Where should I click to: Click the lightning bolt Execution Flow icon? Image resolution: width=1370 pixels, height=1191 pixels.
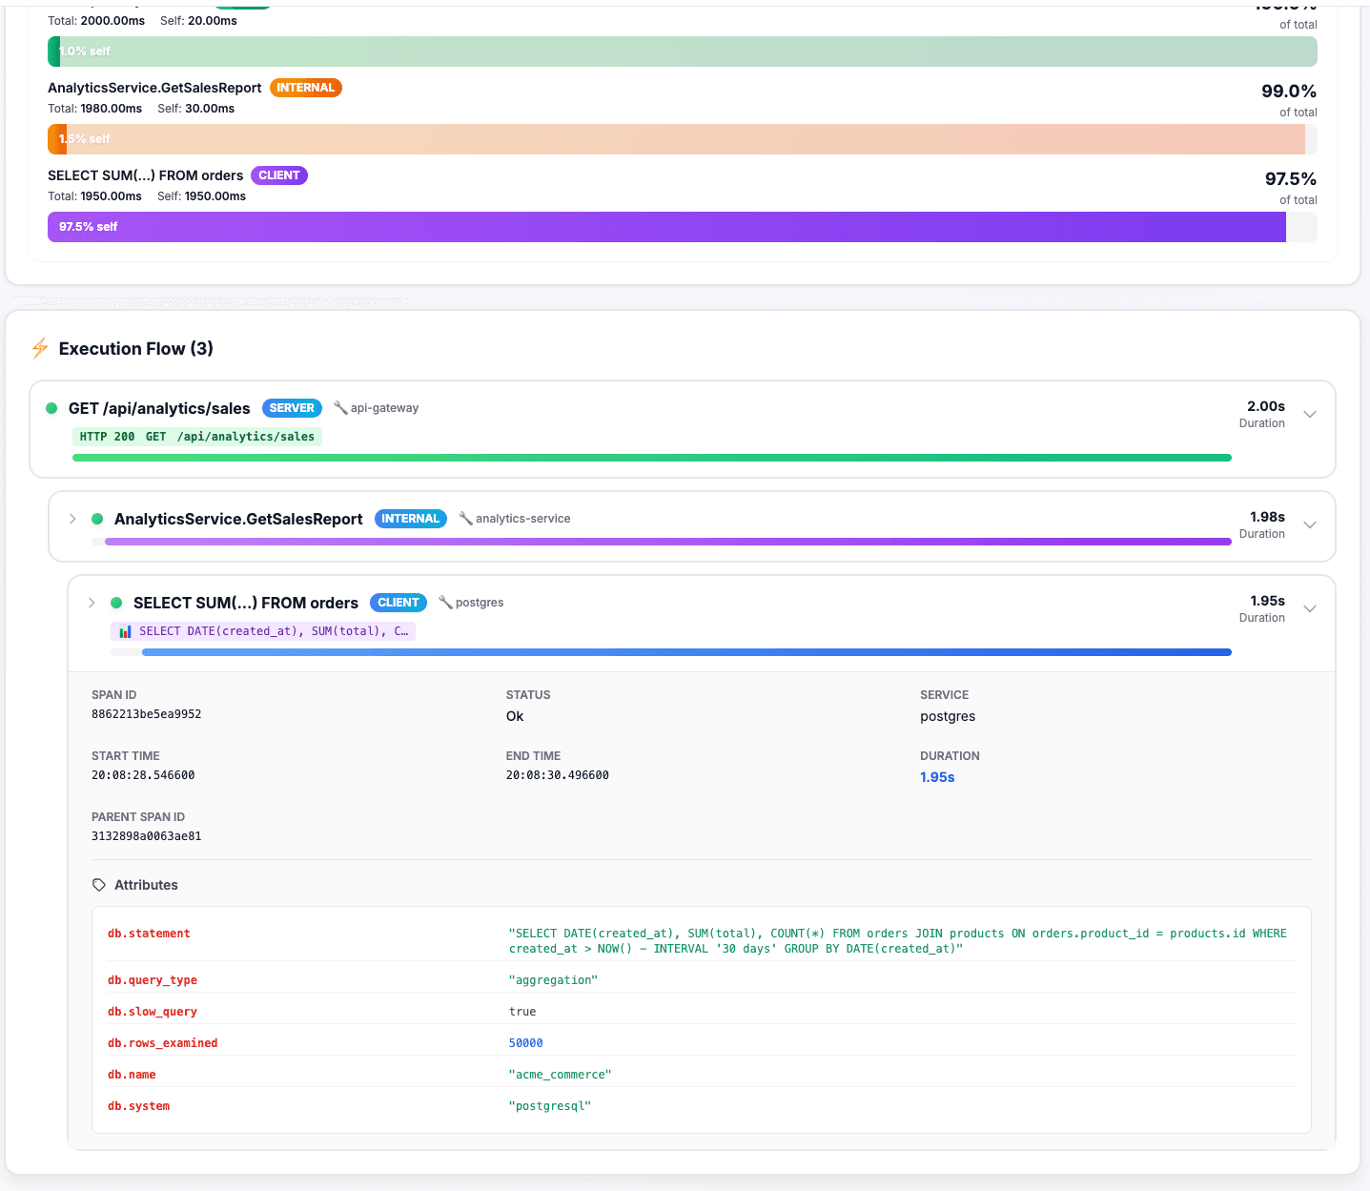point(40,348)
